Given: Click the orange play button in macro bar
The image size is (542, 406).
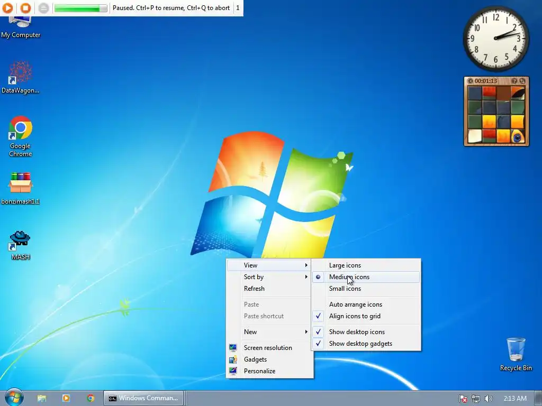Looking at the screenshot, I should 7,7.
